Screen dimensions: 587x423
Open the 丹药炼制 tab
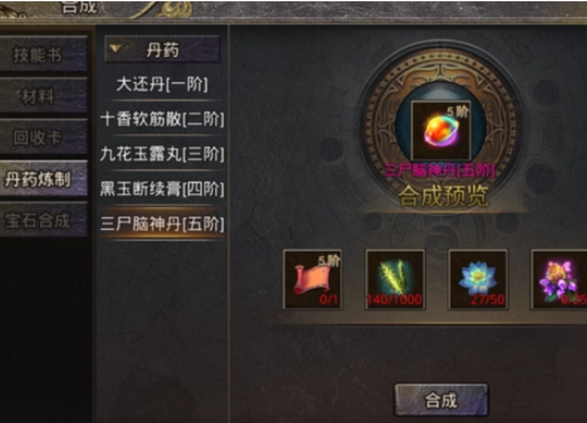[44, 179]
